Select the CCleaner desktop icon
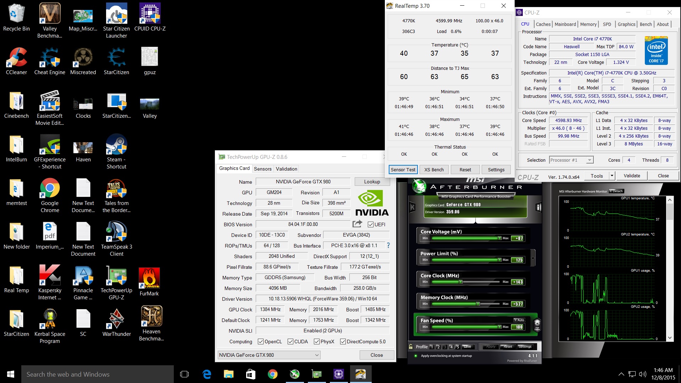Image resolution: width=681 pixels, height=383 pixels. pyautogui.click(x=16, y=61)
